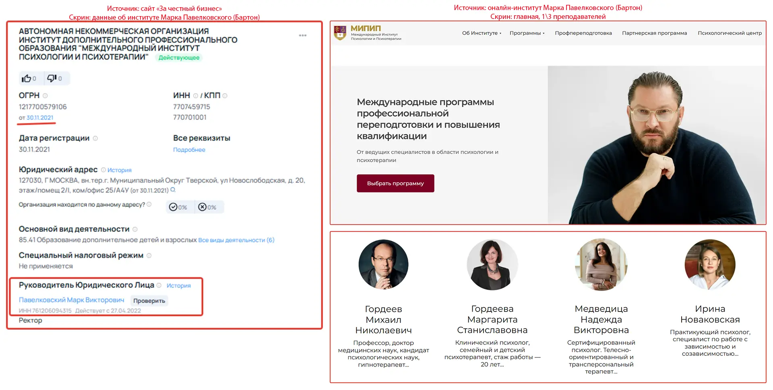The width and height of the screenshot is (773, 390).
Task: Click the thumbs-up like icon
Action: (x=26, y=78)
